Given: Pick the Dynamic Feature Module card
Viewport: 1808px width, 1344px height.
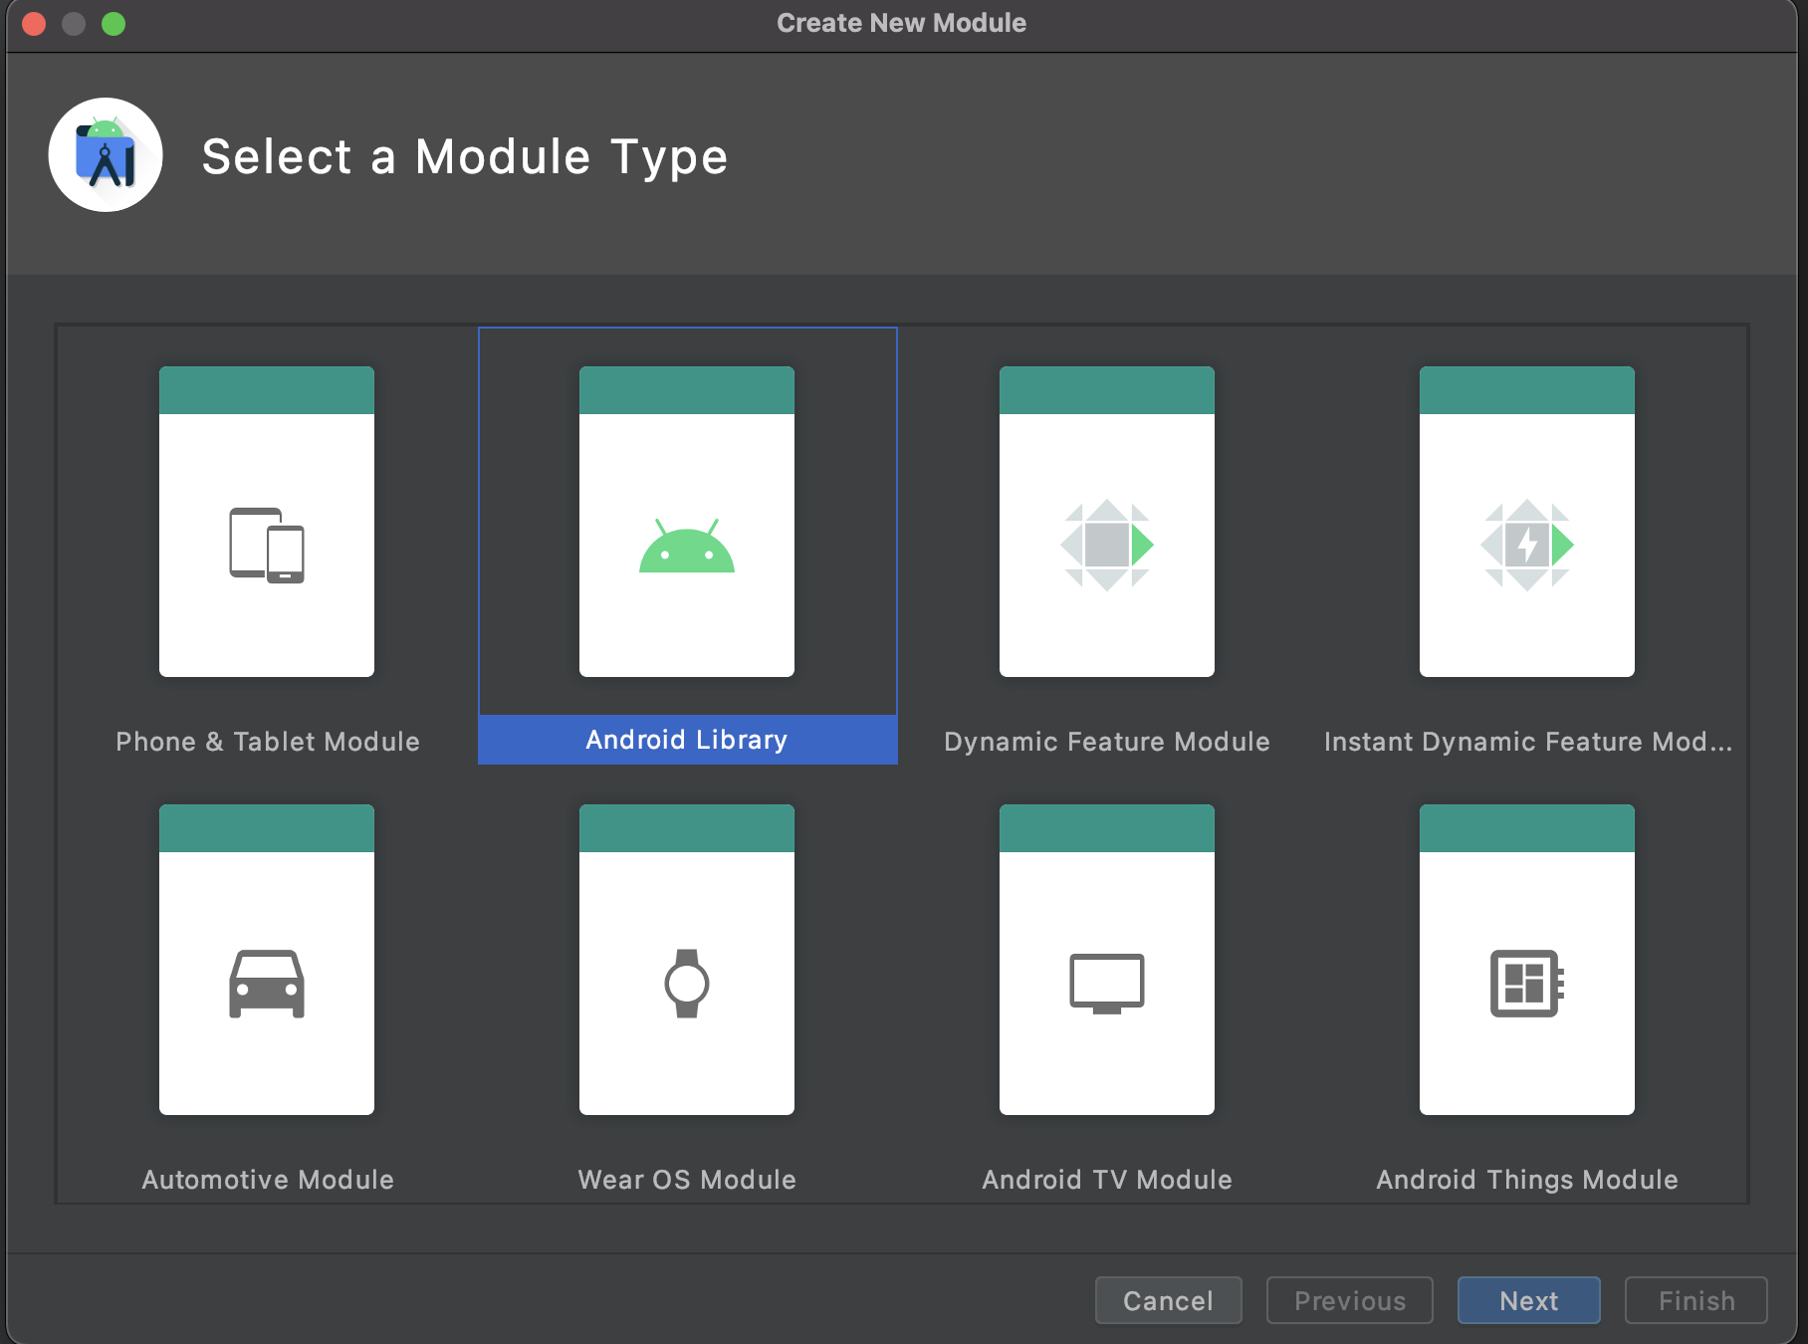Looking at the screenshot, I should pos(1107,522).
